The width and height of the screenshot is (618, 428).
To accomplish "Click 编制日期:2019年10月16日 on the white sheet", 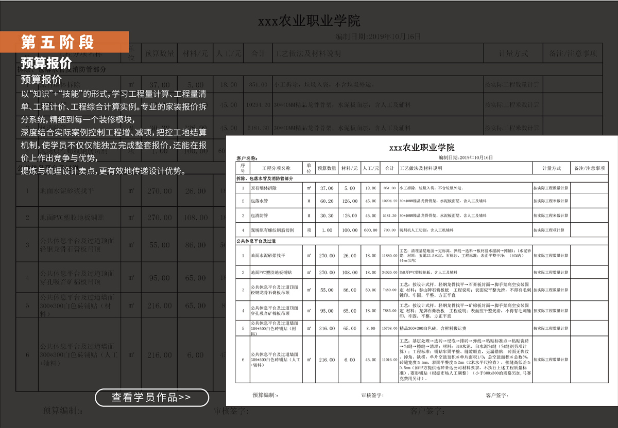I will click(466, 157).
